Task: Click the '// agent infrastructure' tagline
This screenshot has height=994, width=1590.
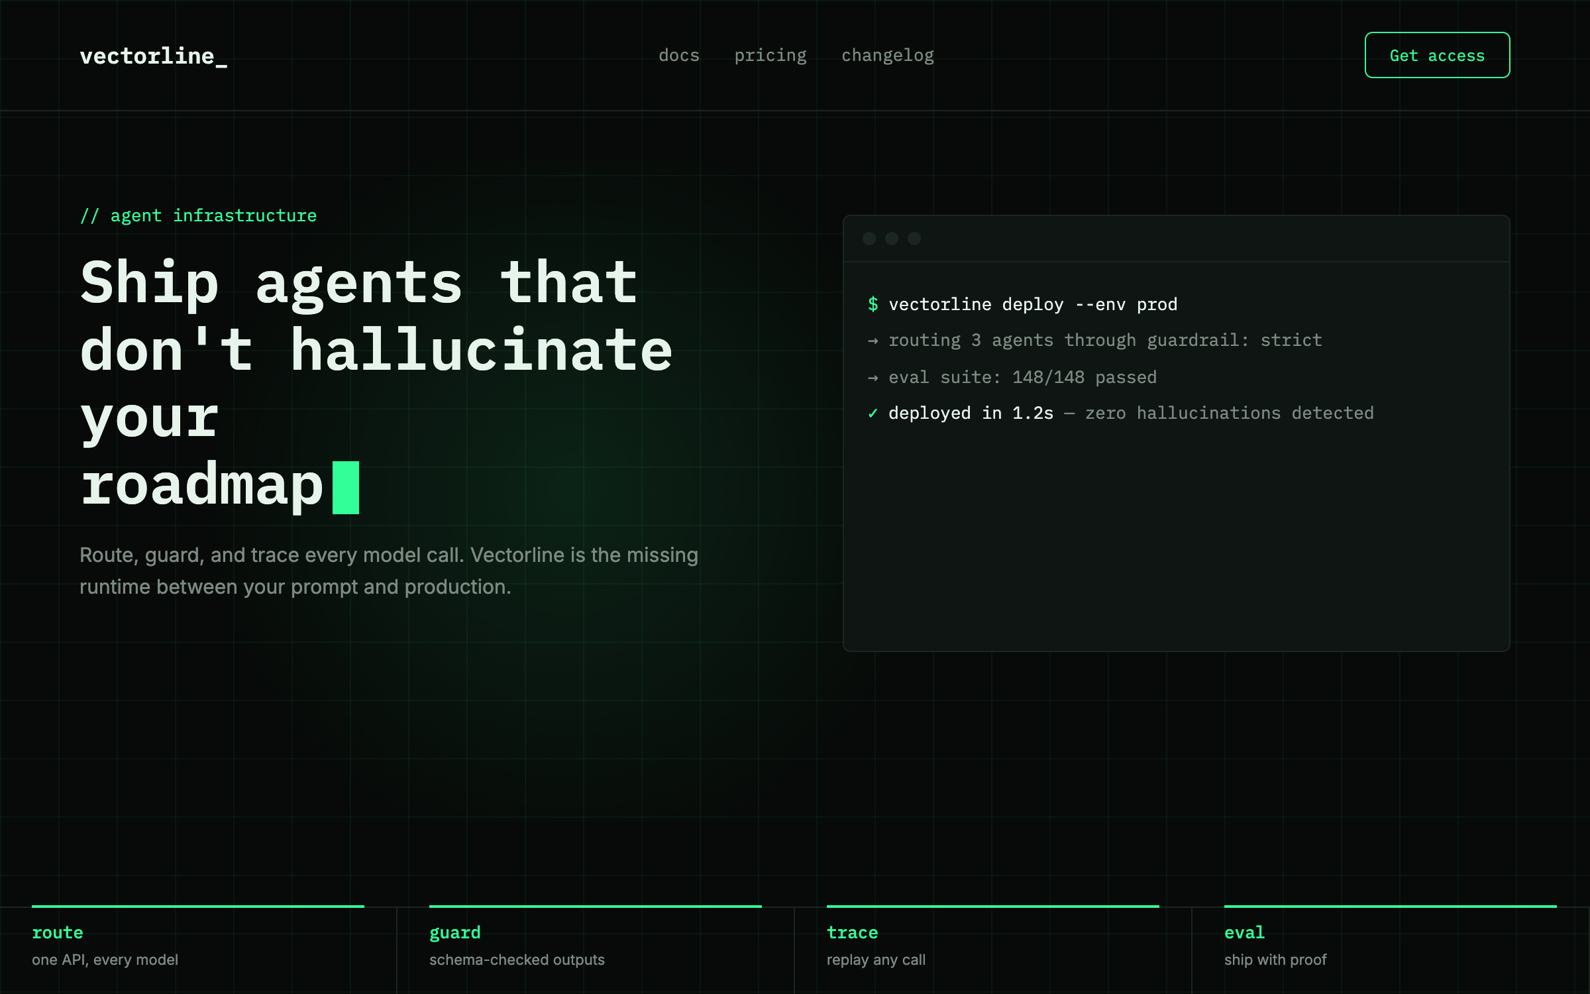Action: coord(198,215)
